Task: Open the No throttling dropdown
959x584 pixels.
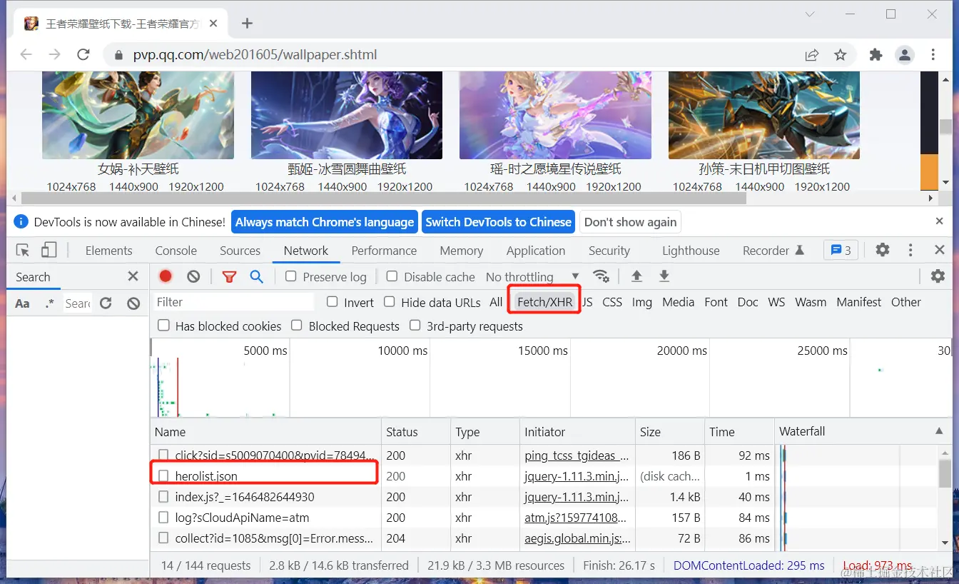Action: point(532,277)
